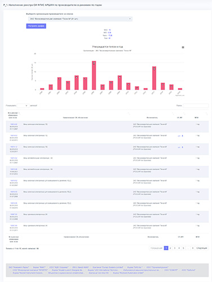Click the dropdown arrow of organization select

(x=130, y=19)
